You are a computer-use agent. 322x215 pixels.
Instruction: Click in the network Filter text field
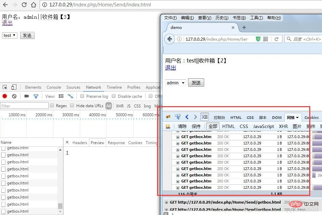(24, 106)
